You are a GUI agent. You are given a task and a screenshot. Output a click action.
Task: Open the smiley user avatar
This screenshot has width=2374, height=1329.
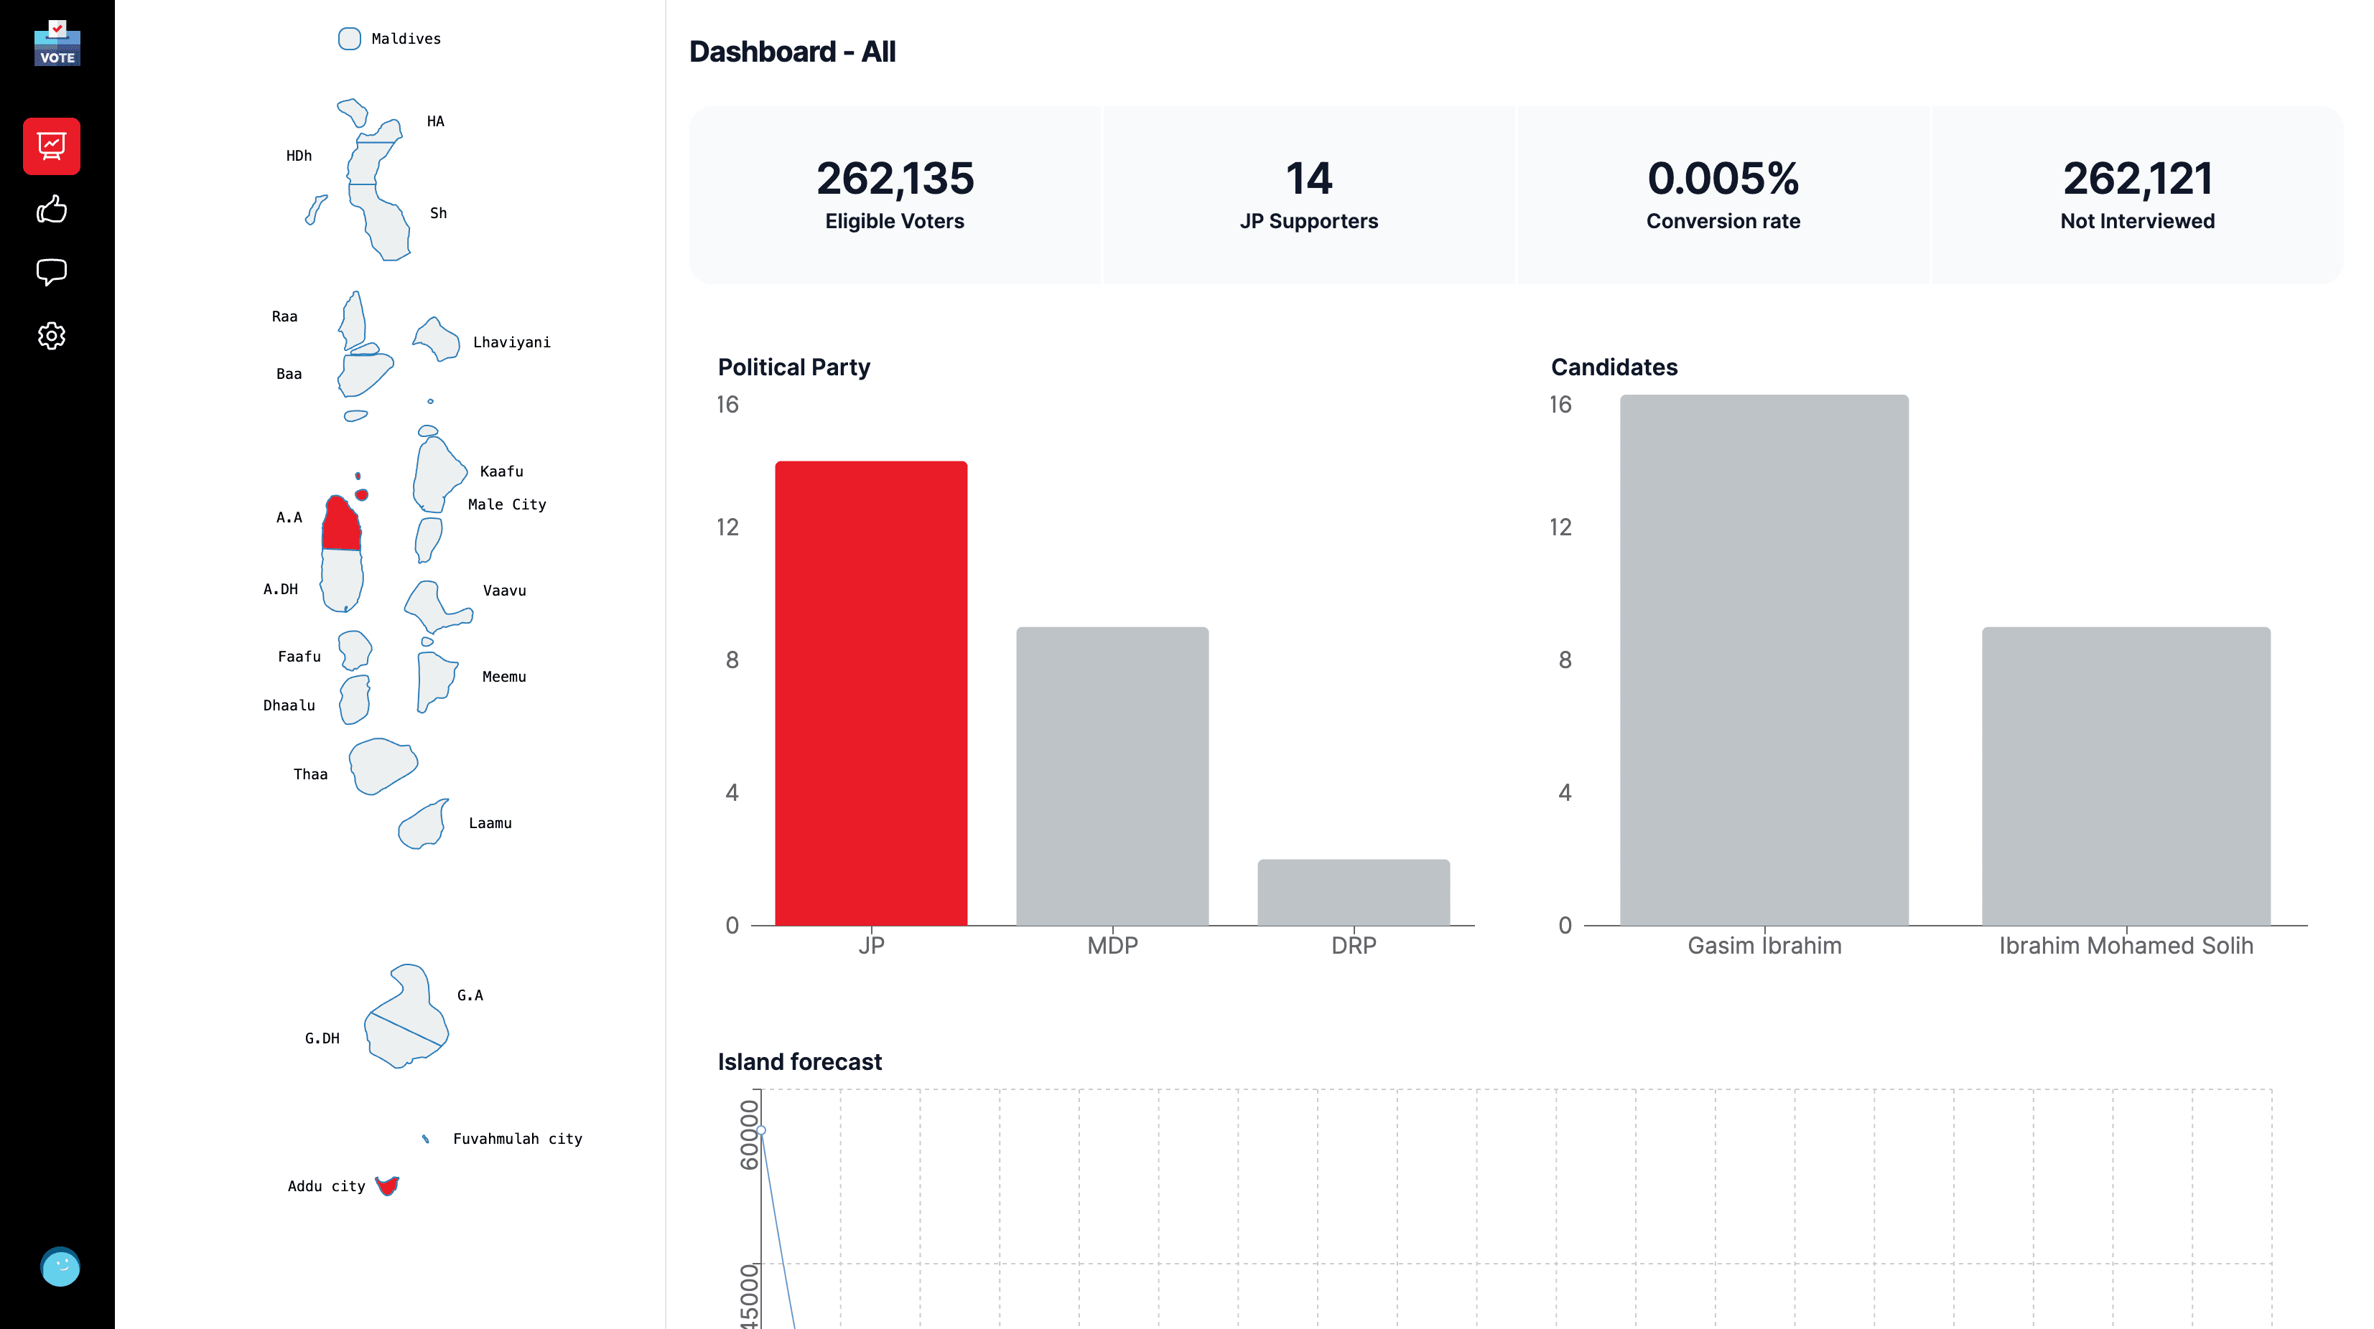61,1267
